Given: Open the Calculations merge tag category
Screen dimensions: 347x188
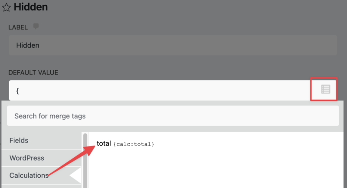Looking at the screenshot, I should coord(29,175).
